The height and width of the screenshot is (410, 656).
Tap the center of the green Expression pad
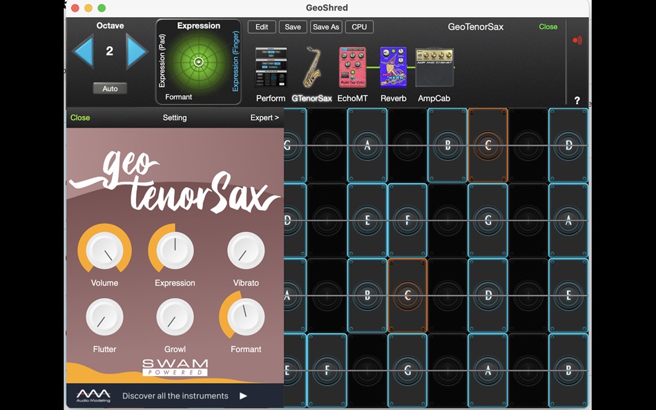199,63
